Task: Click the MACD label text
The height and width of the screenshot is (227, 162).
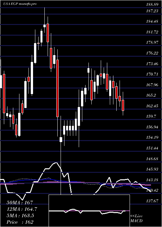Action: [x=136, y=221]
